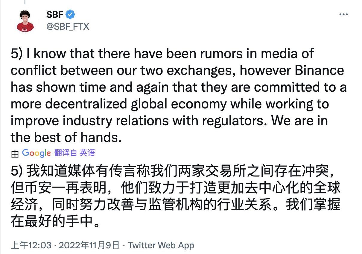Click the "由" character before the Google logo
This screenshot has height=254, width=362.
(15, 154)
